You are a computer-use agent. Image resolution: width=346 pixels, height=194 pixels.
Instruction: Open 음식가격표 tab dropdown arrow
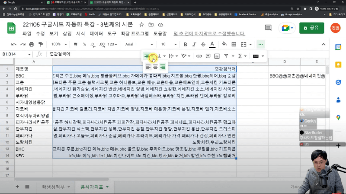coord(107,187)
